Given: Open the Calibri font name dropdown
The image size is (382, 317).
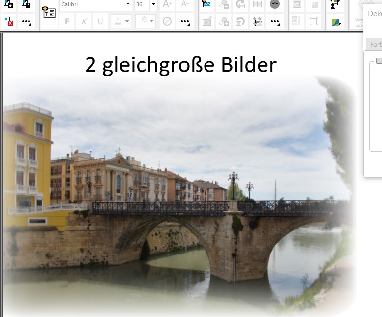Looking at the screenshot, I should point(128,4).
